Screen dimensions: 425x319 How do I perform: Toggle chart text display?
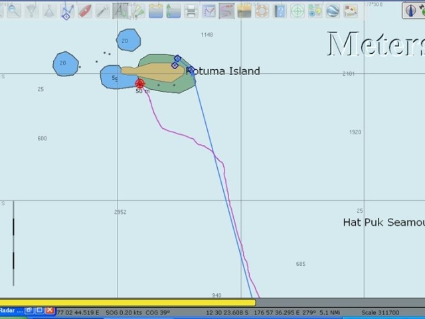[x=120, y=10]
